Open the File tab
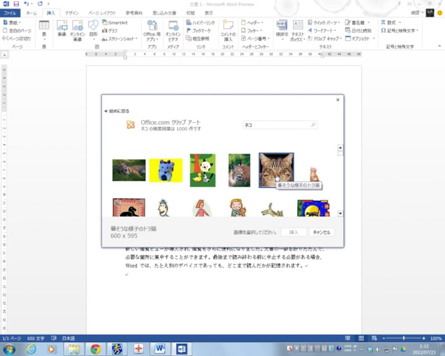The width and height of the screenshot is (445, 356). pos(10,12)
